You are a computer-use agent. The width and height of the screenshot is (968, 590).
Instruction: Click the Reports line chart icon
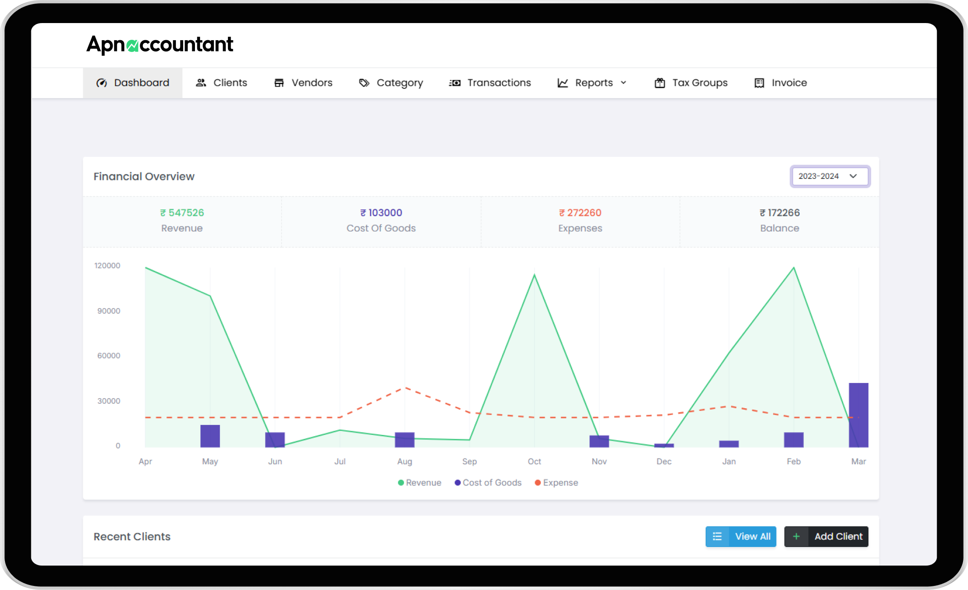pyautogui.click(x=563, y=83)
